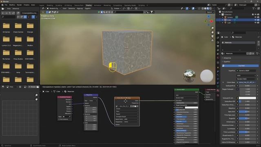
Task: Click new folder icon in file browser
Action: coord(18,13)
